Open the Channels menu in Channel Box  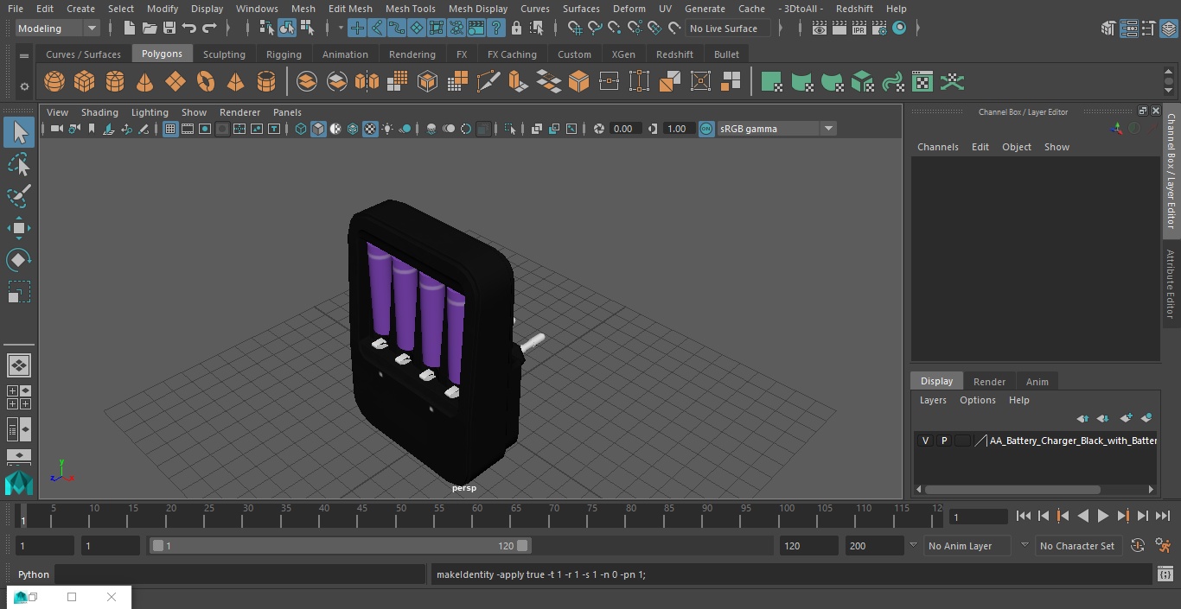937,147
